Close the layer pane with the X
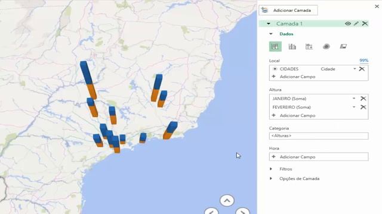 pyautogui.click(x=377, y=7)
